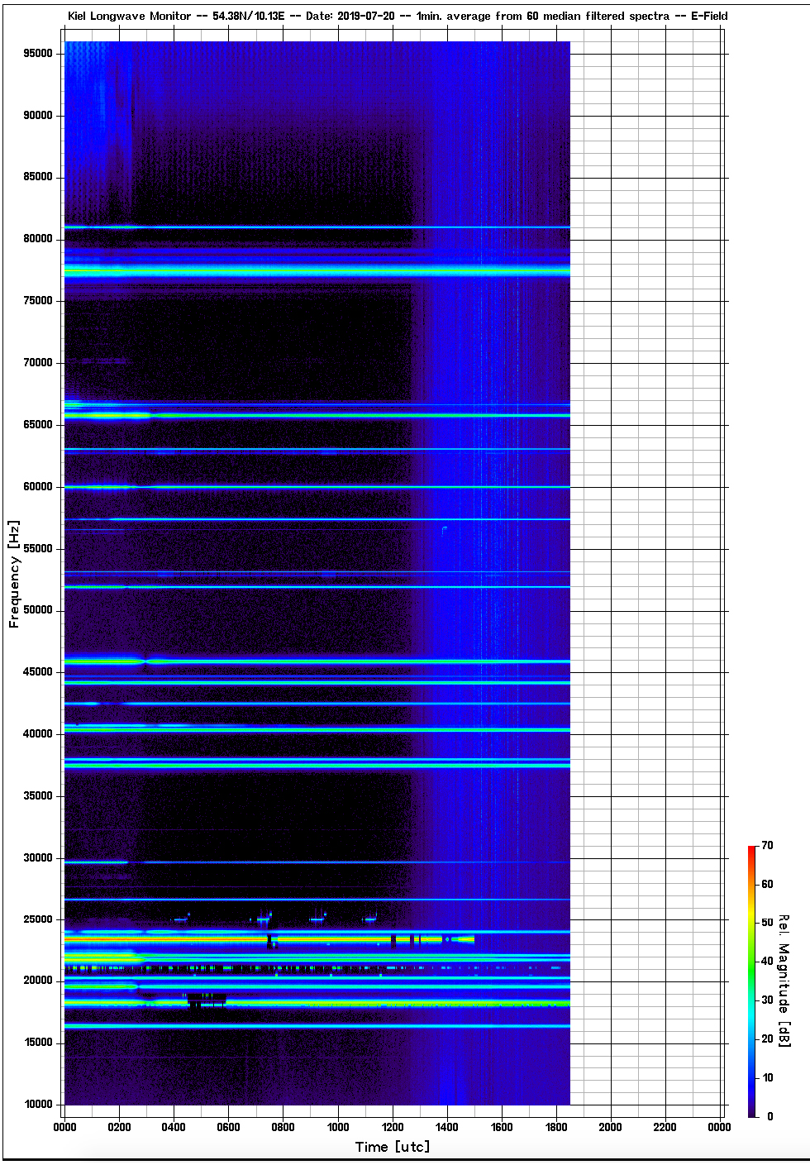Click the 50000 frequency tick label
Viewport: 810px width, 1165px height.
[x=38, y=610]
